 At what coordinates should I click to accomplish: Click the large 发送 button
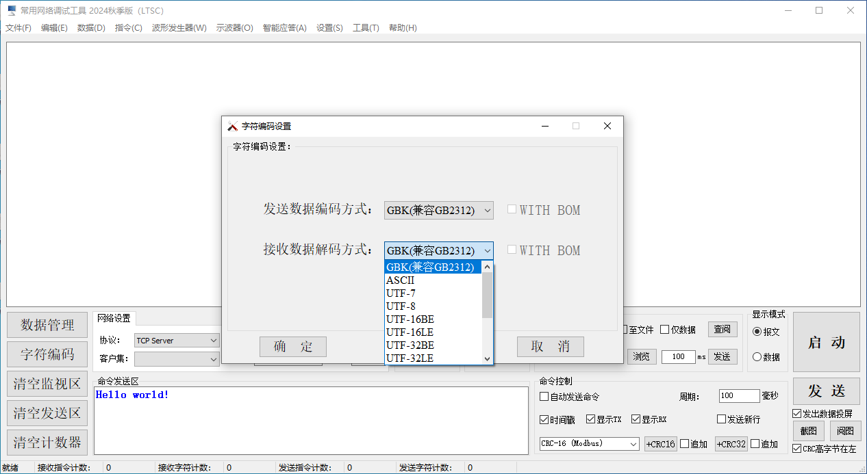[827, 391]
